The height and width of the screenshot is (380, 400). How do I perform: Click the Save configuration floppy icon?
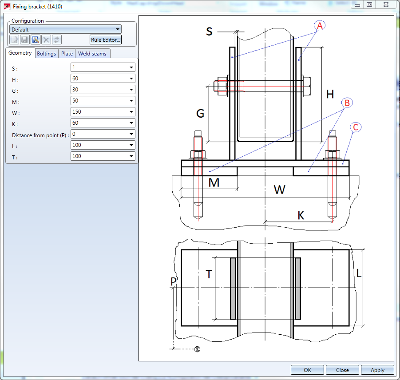25,40
